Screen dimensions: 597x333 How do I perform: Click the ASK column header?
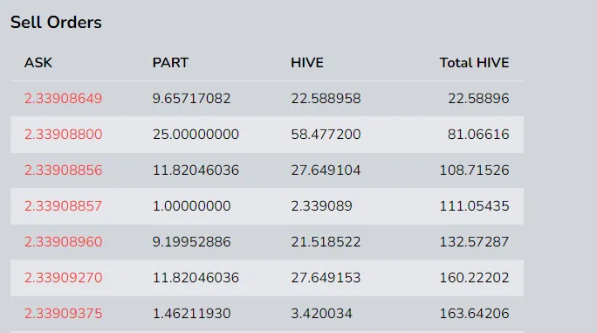coord(38,63)
